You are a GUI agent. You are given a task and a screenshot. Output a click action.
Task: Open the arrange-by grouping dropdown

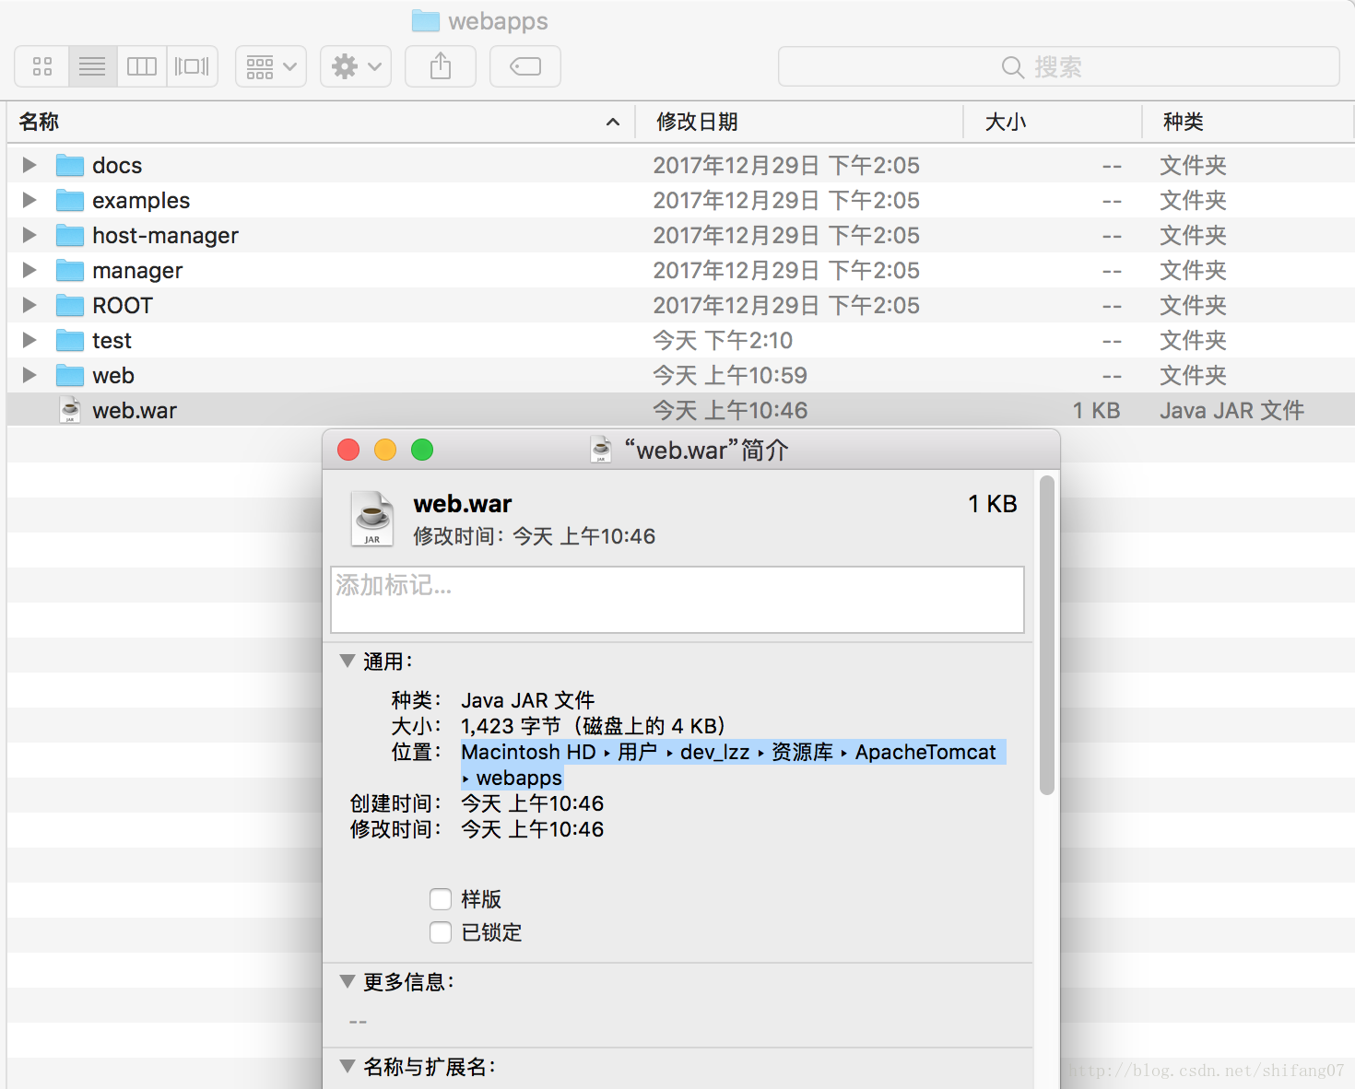pyautogui.click(x=271, y=66)
